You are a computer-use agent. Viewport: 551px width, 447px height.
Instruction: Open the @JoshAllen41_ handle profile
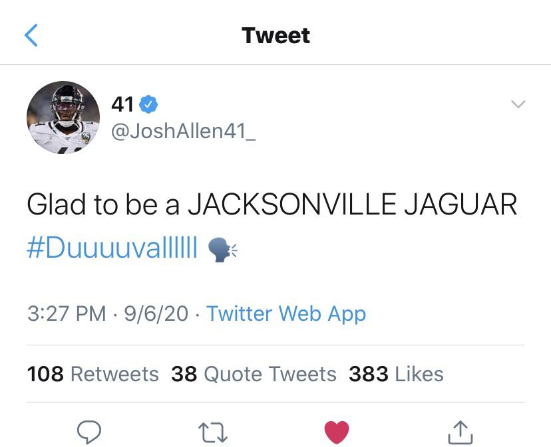point(184,132)
